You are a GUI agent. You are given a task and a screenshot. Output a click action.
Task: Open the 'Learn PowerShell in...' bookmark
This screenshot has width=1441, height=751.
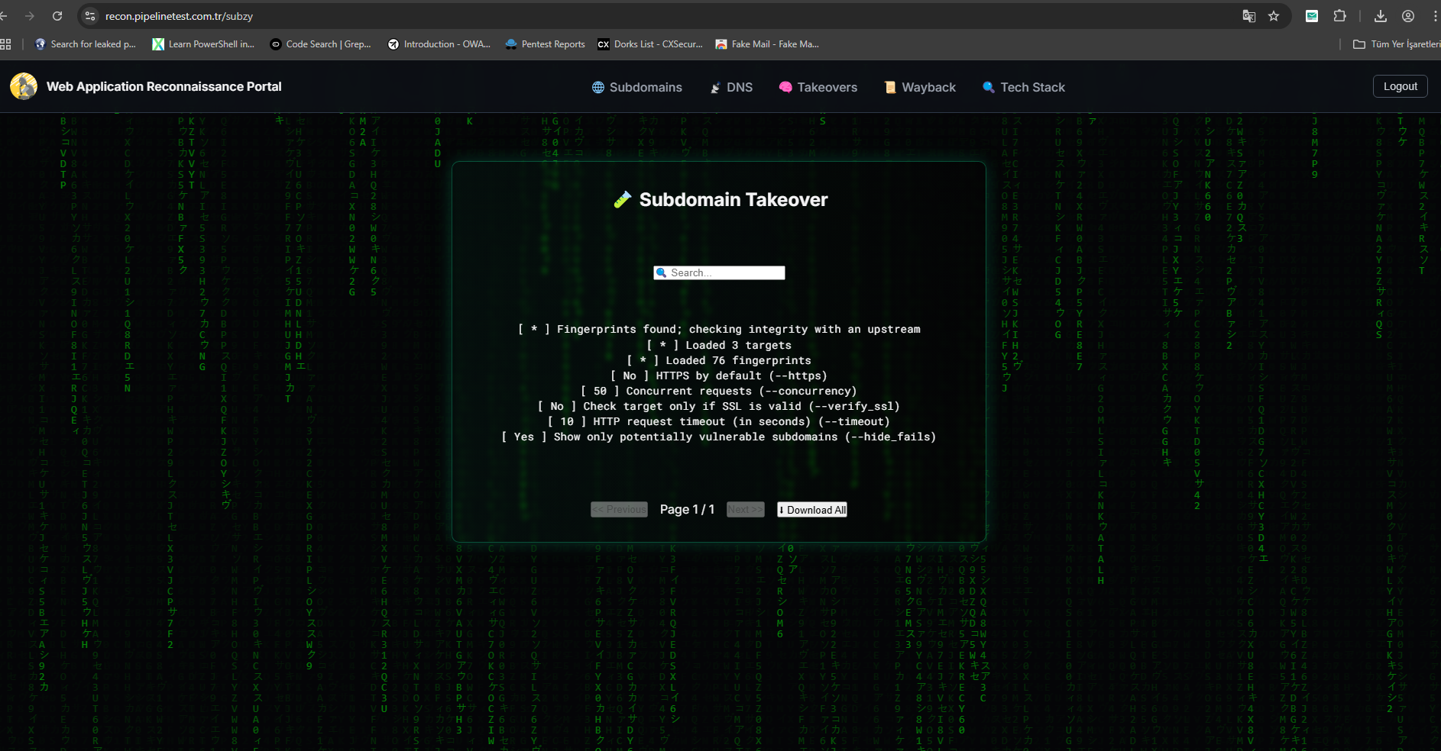point(203,44)
